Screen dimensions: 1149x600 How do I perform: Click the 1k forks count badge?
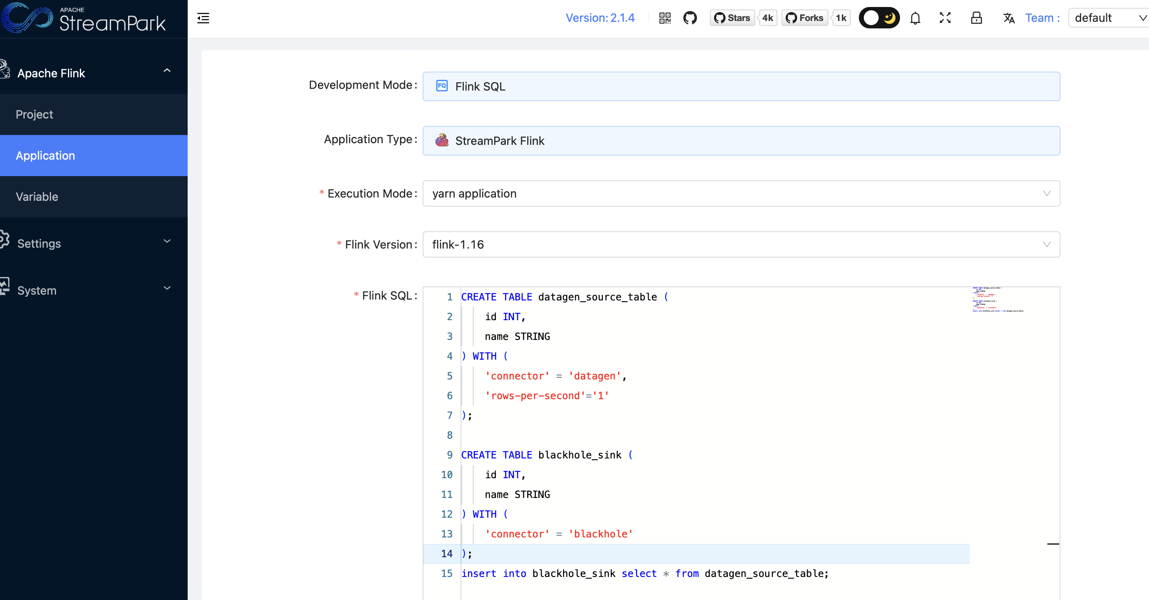click(841, 18)
